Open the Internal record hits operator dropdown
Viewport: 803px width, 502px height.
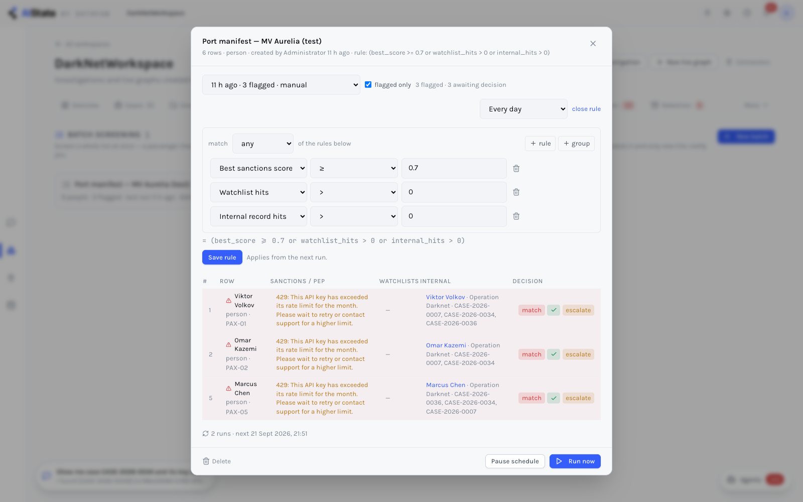pyautogui.click(x=354, y=216)
